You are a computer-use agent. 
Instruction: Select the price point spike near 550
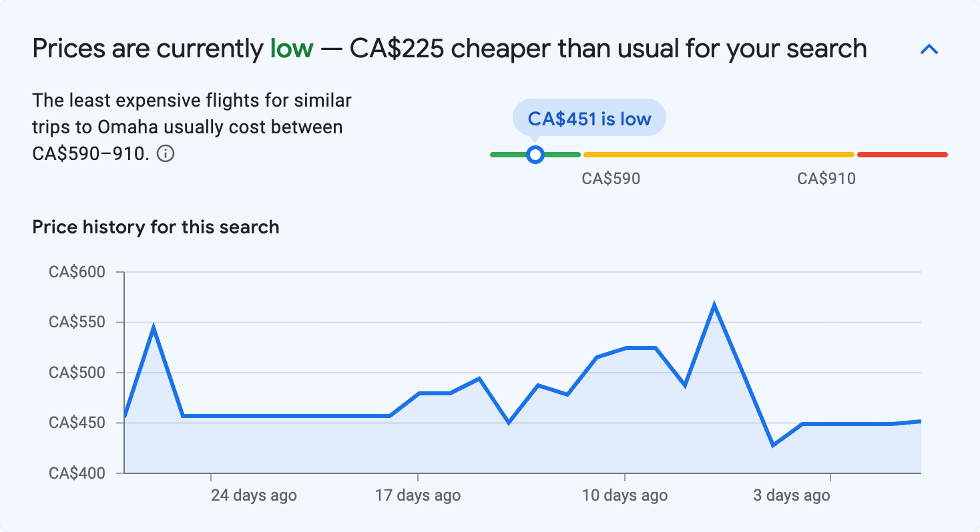[x=152, y=323]
